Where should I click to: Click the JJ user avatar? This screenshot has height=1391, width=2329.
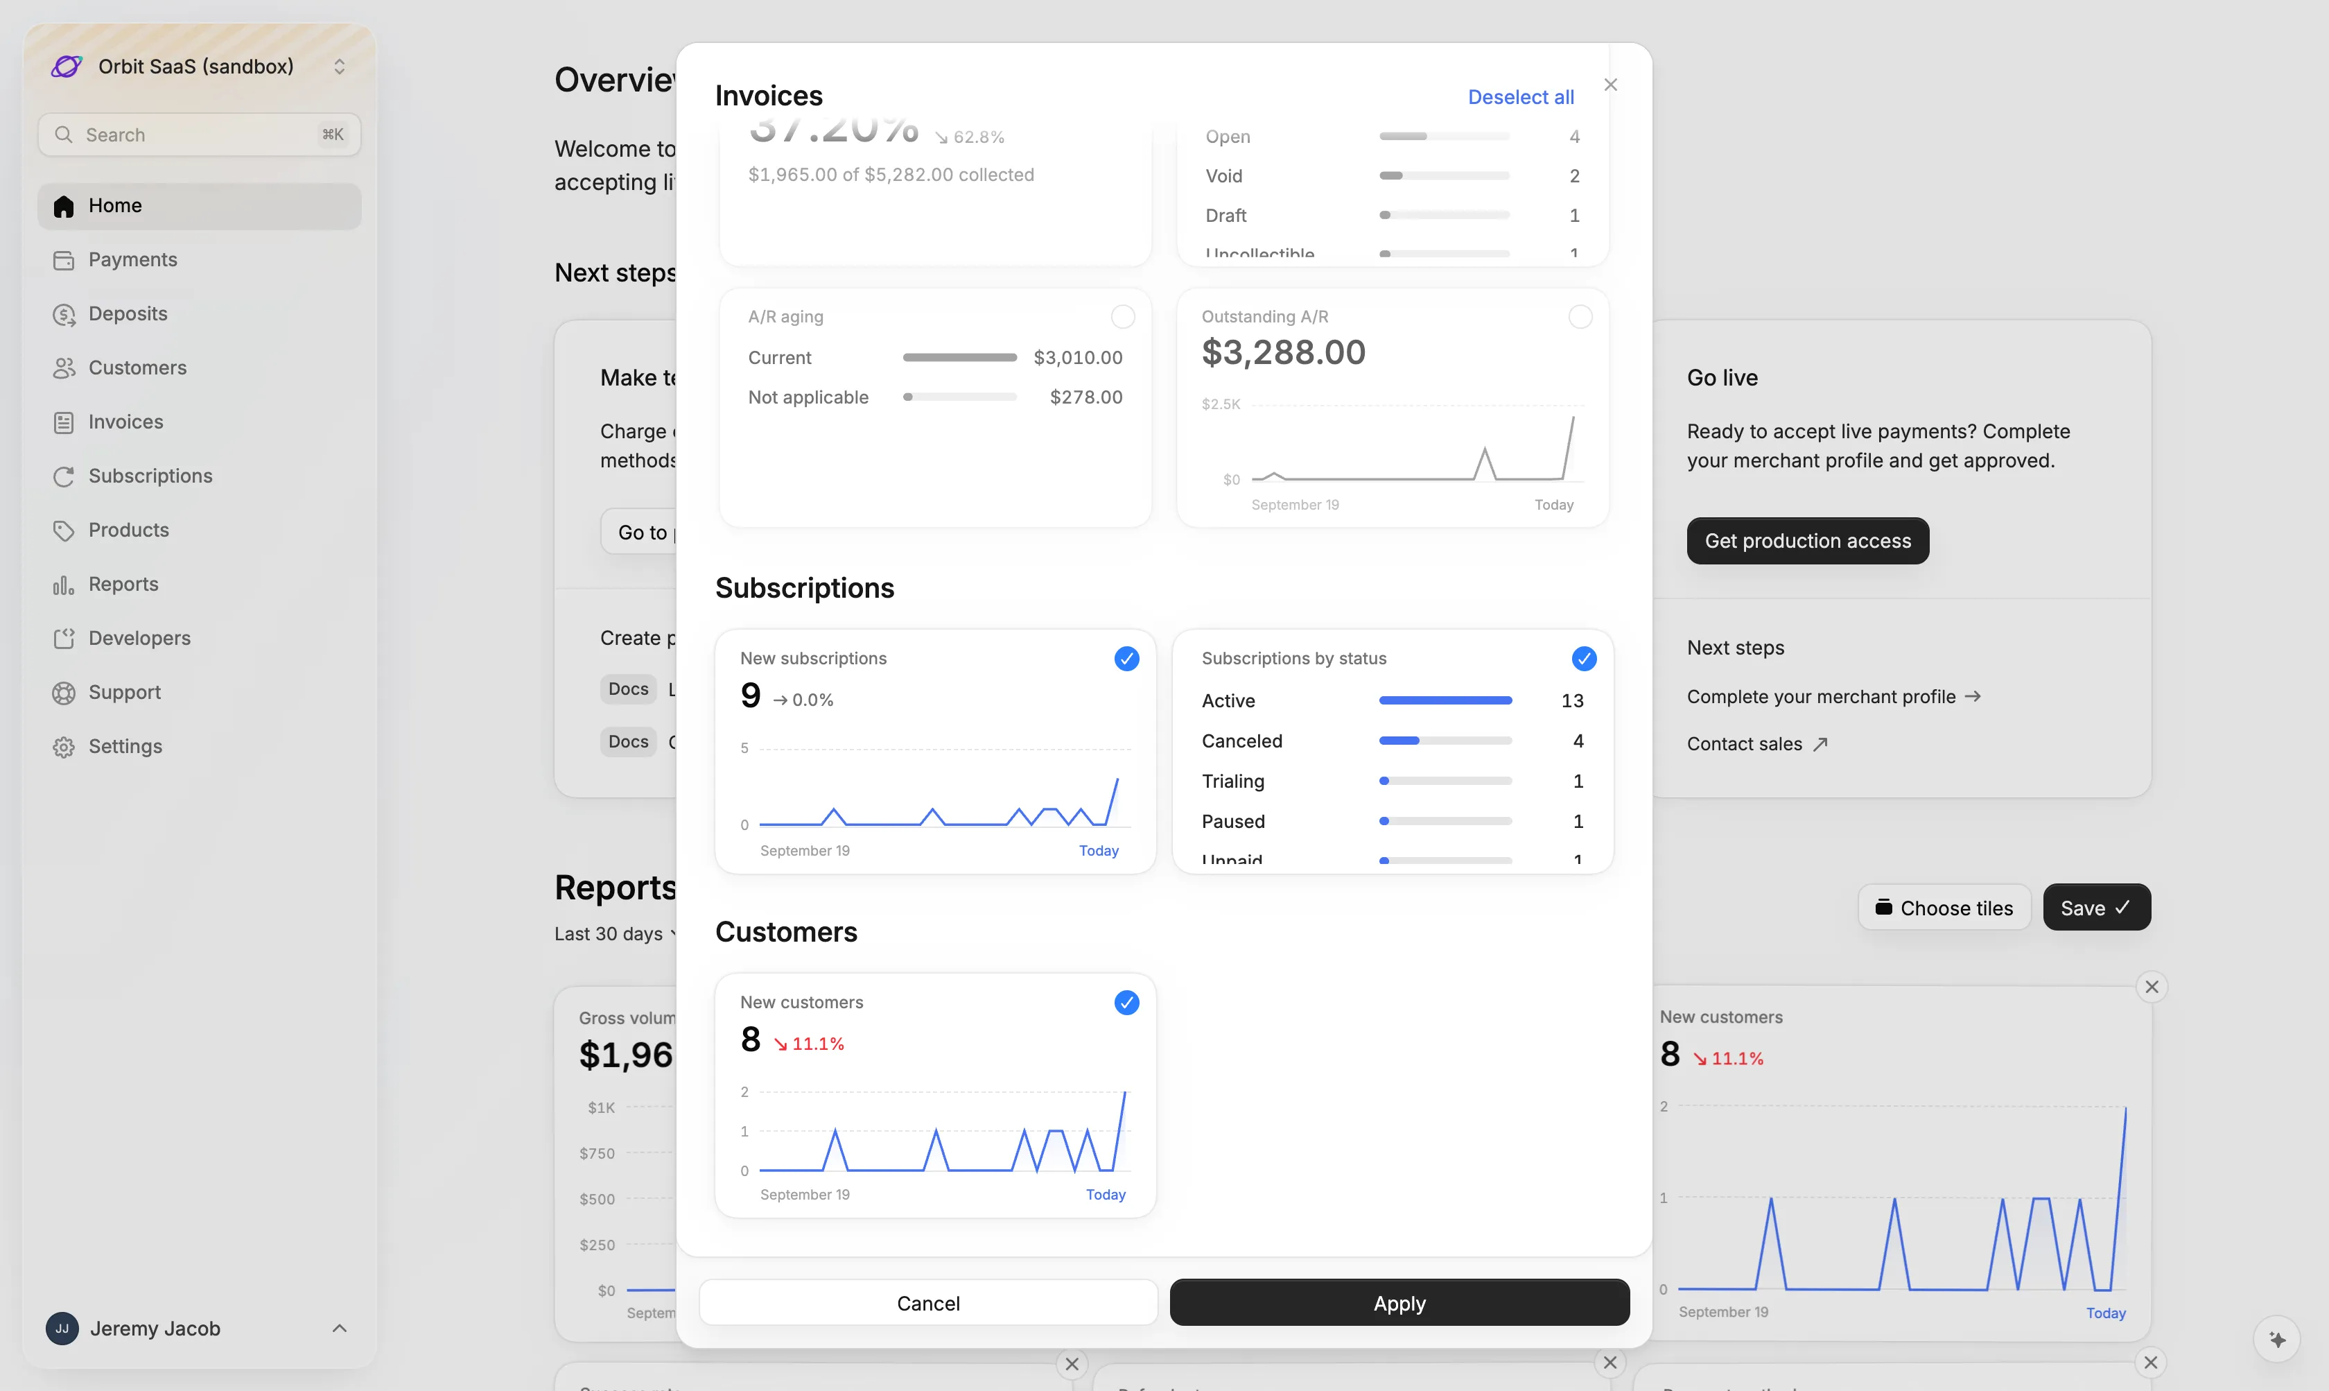pos(62,1328)
